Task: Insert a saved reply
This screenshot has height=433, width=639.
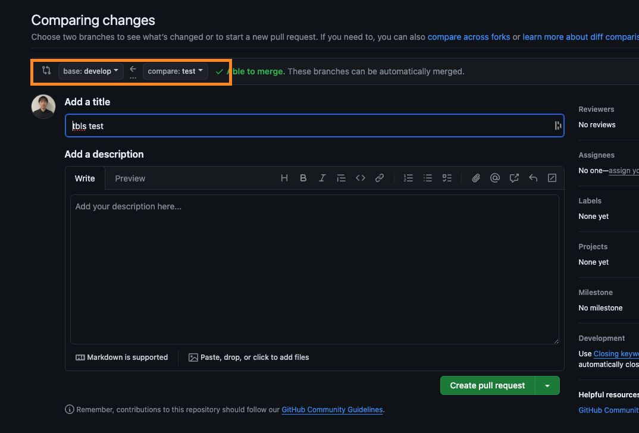Action: [x=533, y=178]
